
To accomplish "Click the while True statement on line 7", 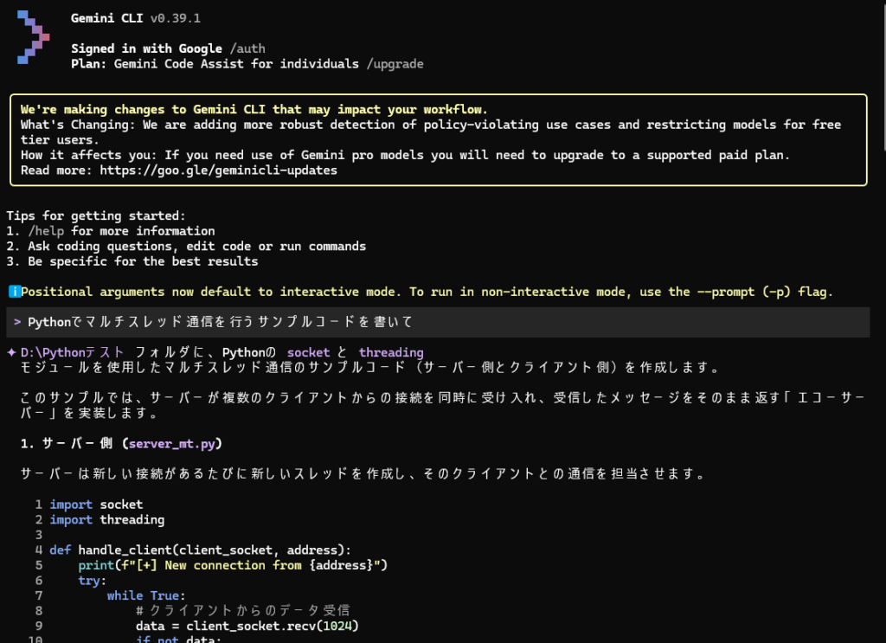I will pos(143,595).
